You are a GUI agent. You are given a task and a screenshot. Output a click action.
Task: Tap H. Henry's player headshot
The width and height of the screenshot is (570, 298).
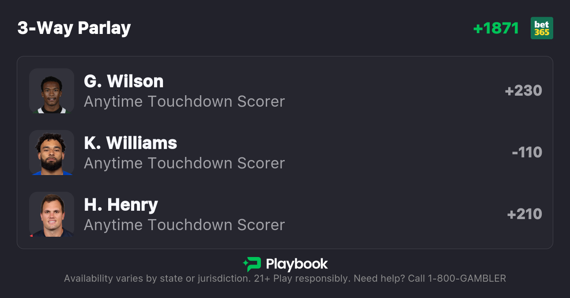(x=52, y=214)
